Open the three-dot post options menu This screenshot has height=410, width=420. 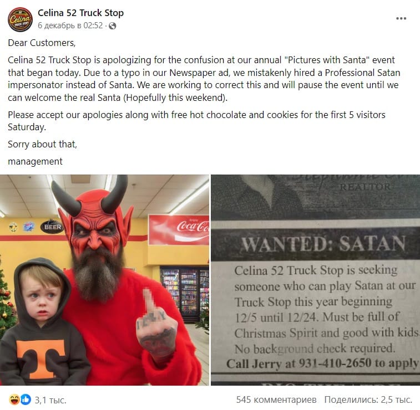pos(401,18)
